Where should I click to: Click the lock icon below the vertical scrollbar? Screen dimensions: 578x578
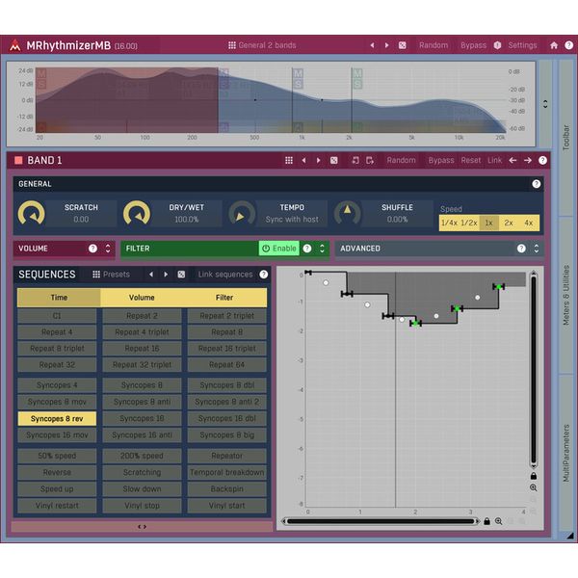(533, 475)
